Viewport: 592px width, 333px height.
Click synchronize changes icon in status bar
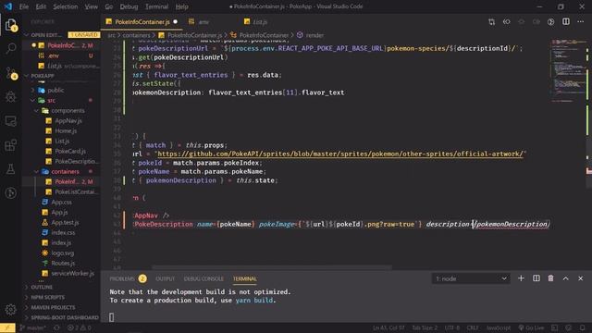tap(56, 327)
